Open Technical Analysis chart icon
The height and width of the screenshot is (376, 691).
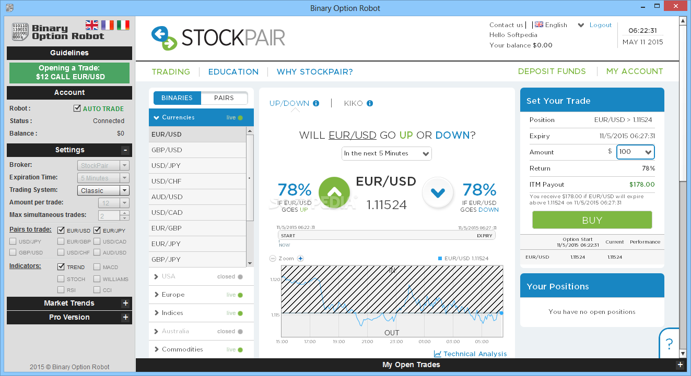click(x=438, y=354)
